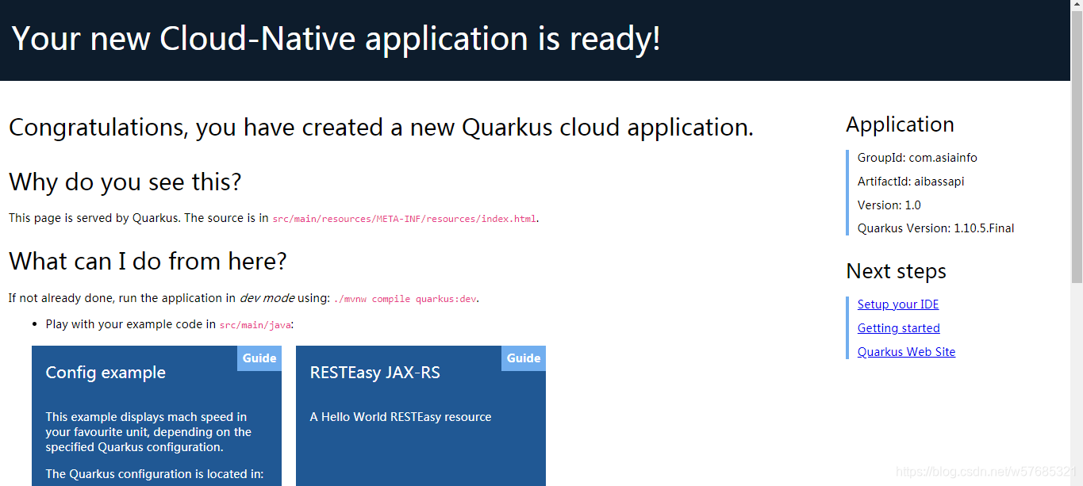Click the Congratulations heading text
Image resolution: width=1083 pixels, height=486 pixels.
coord(381,128)
